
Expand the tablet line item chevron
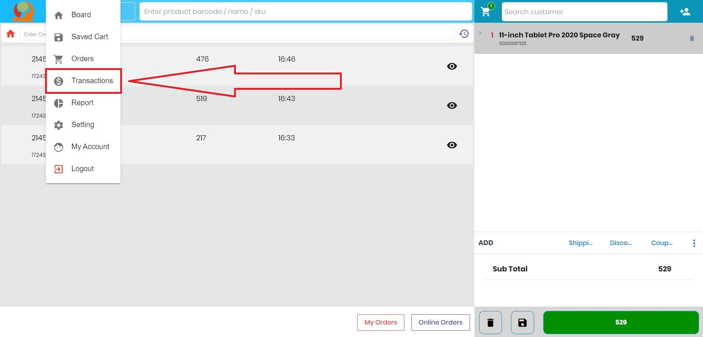pos(480,33)
